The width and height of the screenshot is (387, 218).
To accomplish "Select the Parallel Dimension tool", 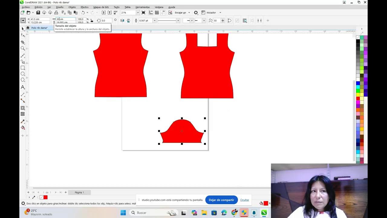I will click(23, 94).
